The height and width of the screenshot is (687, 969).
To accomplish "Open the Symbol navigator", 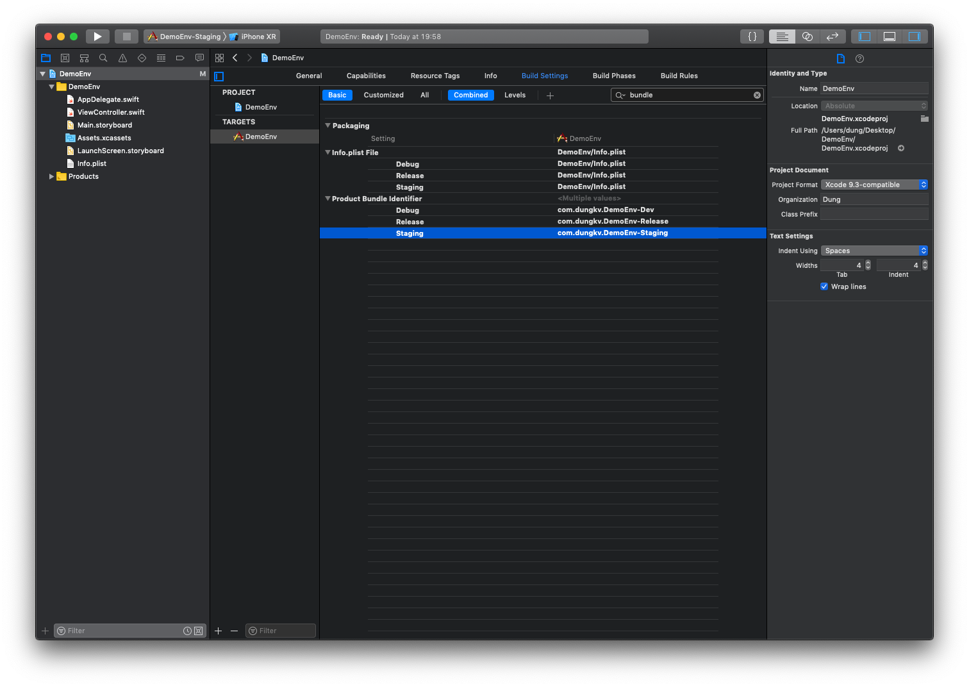I will pyautogui.click(x=84, y=58).
